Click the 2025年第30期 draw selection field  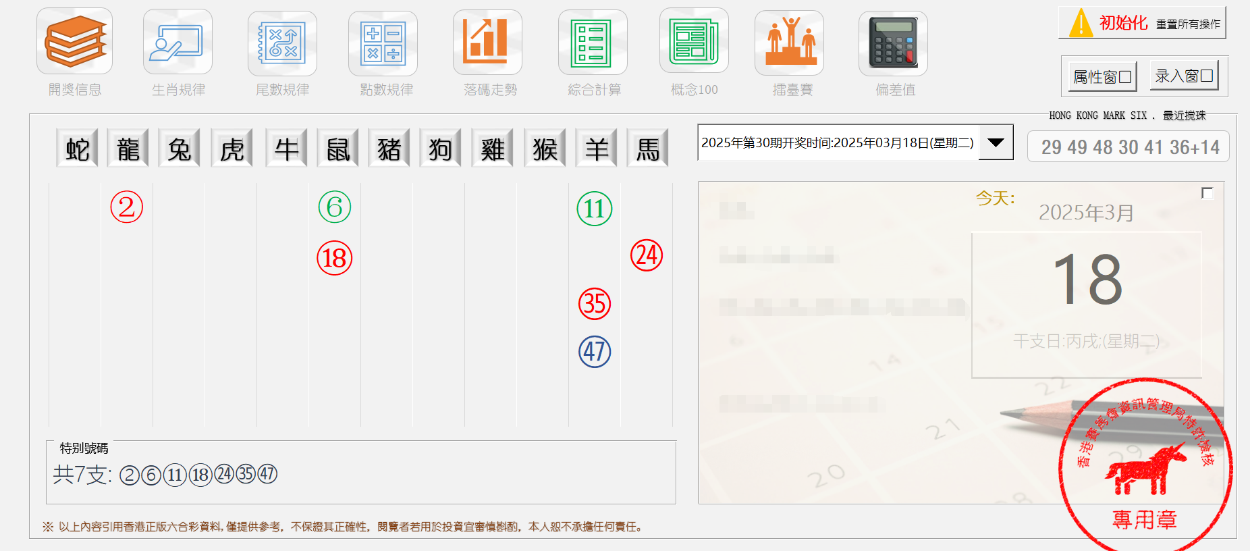[837, 142]
